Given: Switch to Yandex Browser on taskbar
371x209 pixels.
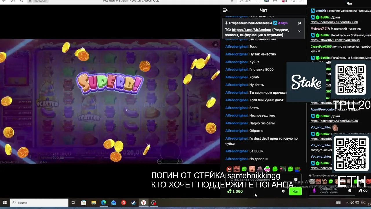Looking at the screenshot, I should coord(143,203).
